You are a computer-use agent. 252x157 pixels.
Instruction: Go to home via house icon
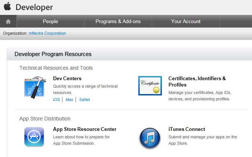click(x=8, y=21)
